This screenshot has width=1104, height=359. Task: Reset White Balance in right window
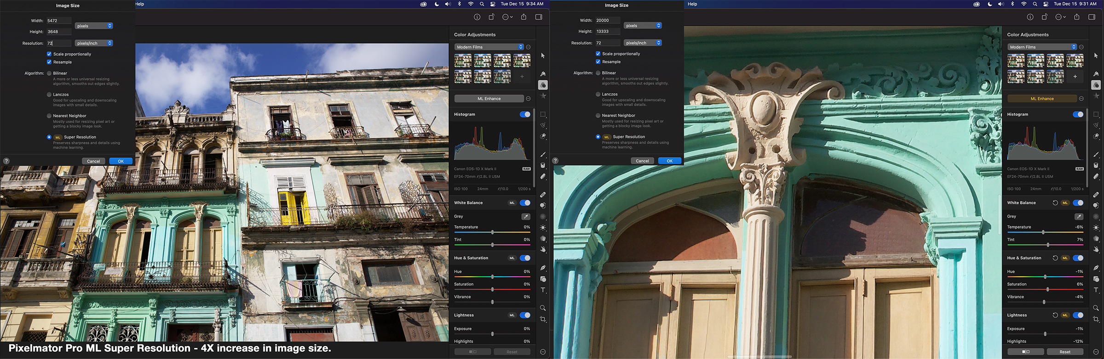pos(1055,203)
